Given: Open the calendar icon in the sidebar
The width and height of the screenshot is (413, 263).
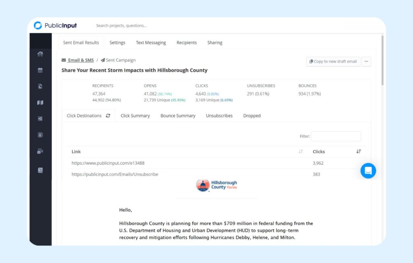Looking at the screenshot, I should coord(40,70).
